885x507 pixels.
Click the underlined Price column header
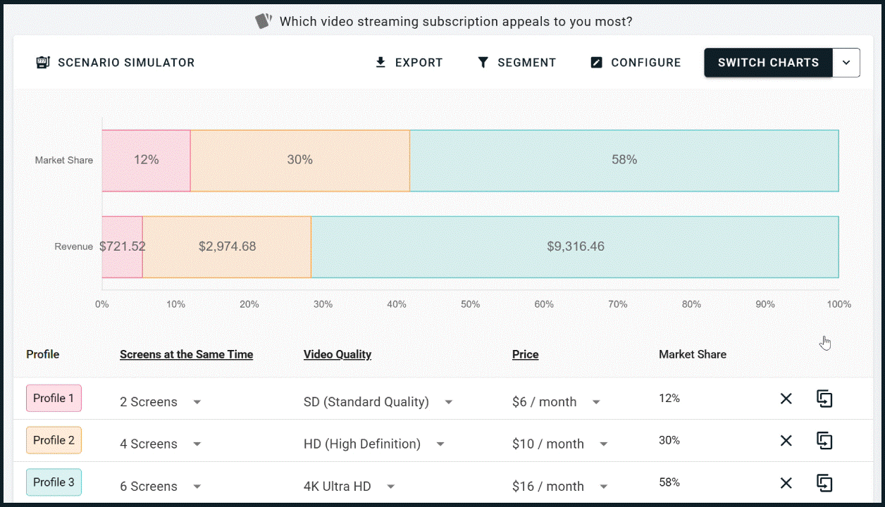coord(525,354)
